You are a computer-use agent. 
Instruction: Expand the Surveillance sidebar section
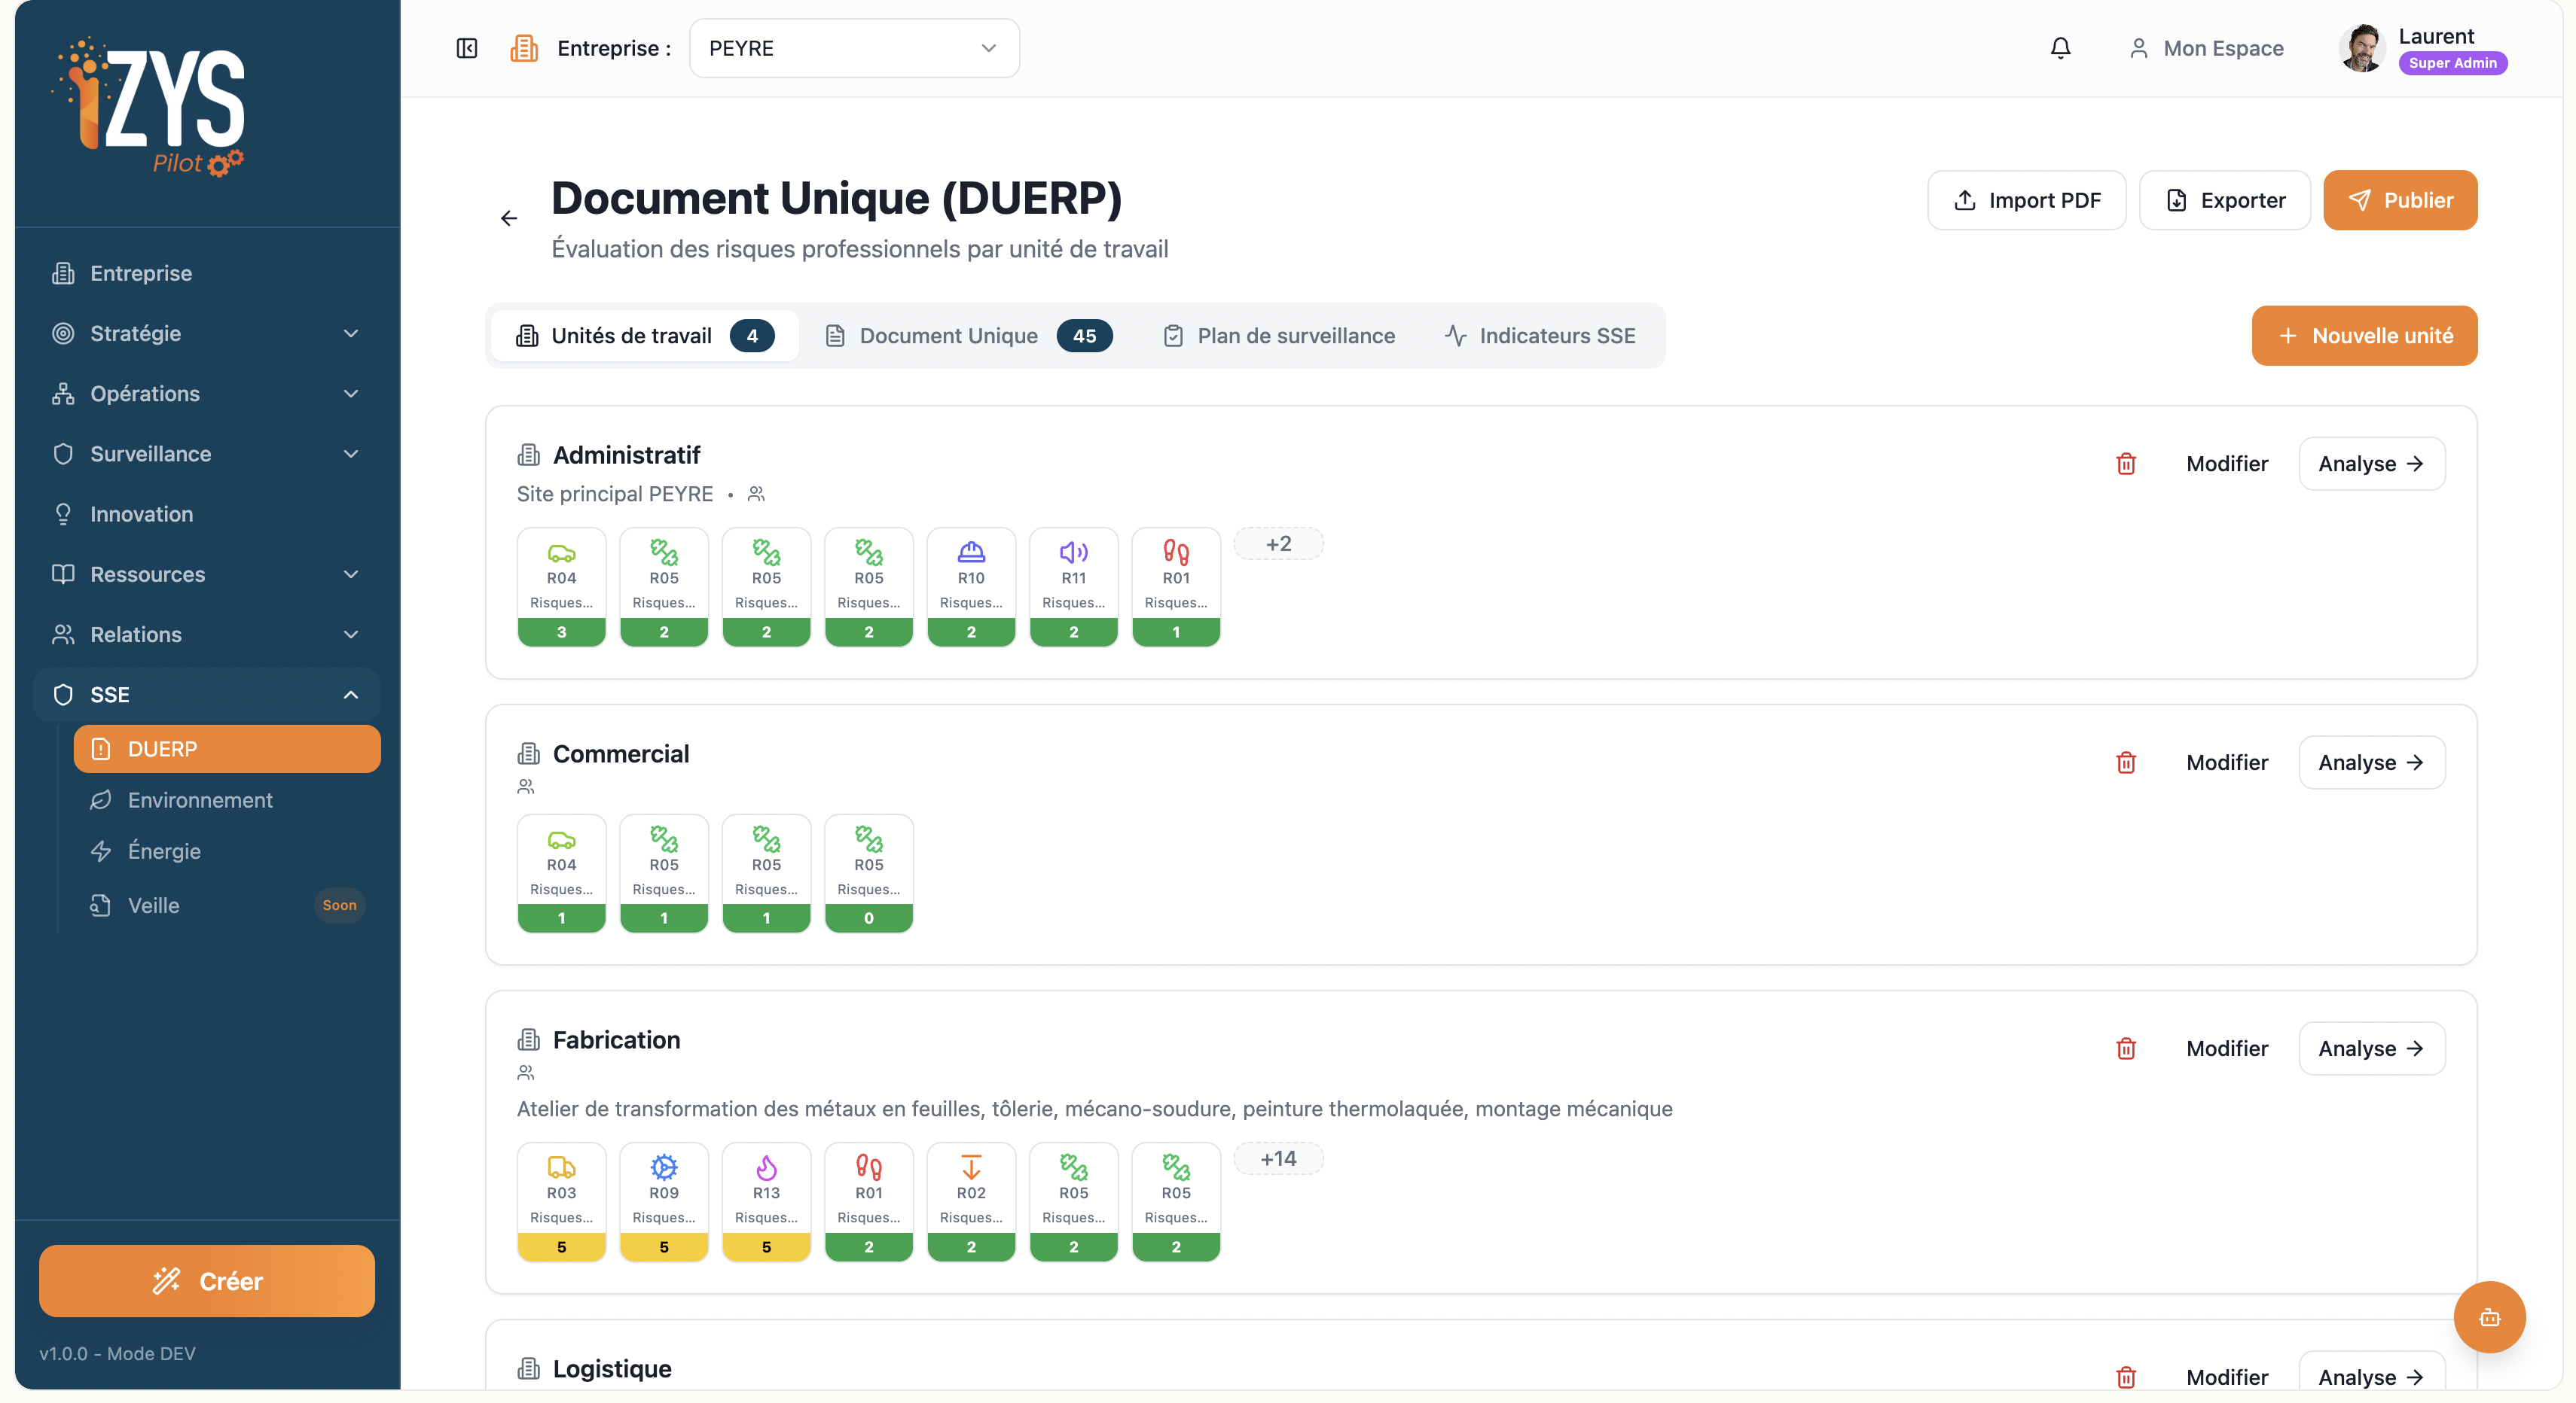(207, 454)
